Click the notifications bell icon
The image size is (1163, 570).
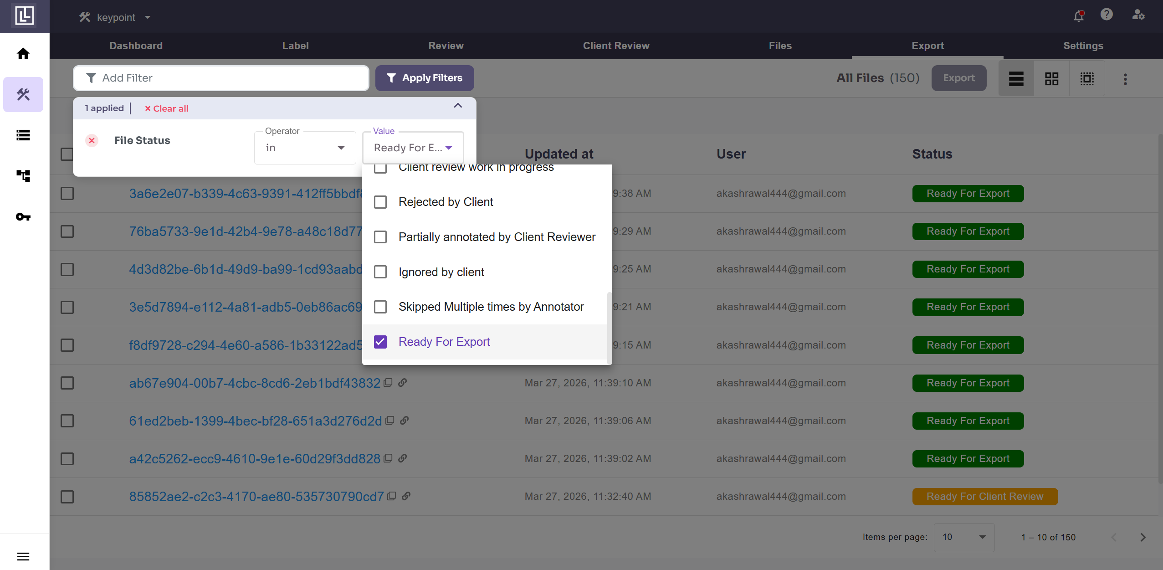1078,16
